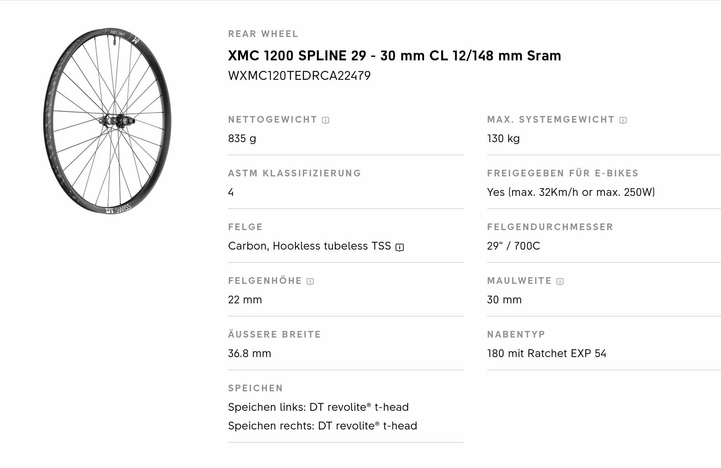Image resolution: width=721 pixels, height=468 pixels.
Task: Click the info icon after Hookless tubeless TSS
Action: [399, 247]
